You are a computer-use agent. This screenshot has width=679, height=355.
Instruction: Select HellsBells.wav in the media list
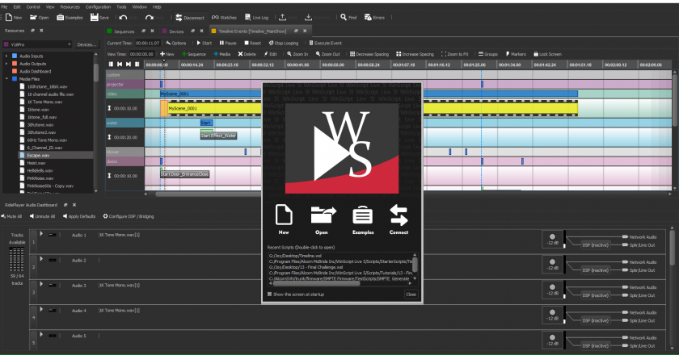(40, 171)
